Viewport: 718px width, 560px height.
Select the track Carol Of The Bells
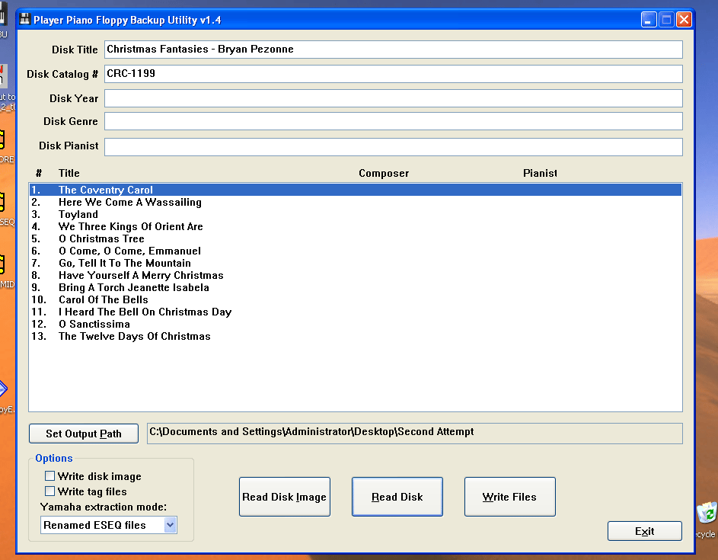pos(103,299)
